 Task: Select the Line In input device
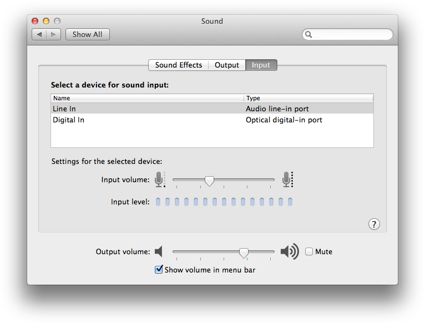[64, 109]
